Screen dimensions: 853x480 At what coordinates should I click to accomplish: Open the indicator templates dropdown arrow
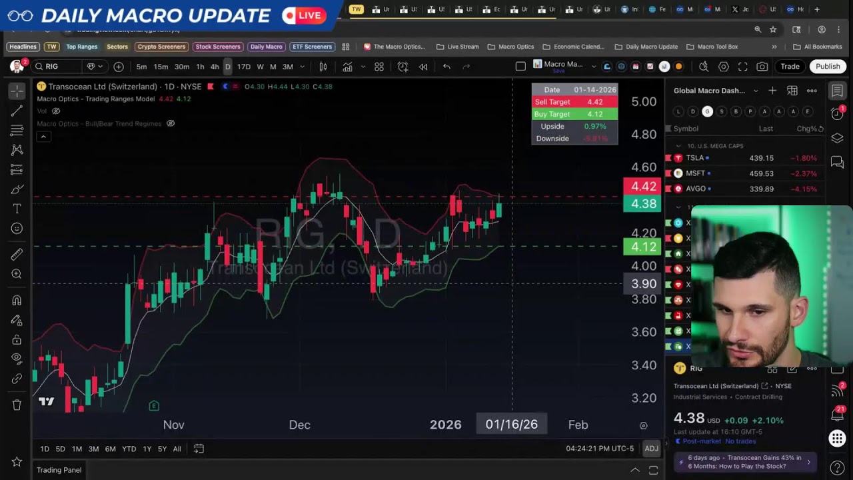[363, 67]
